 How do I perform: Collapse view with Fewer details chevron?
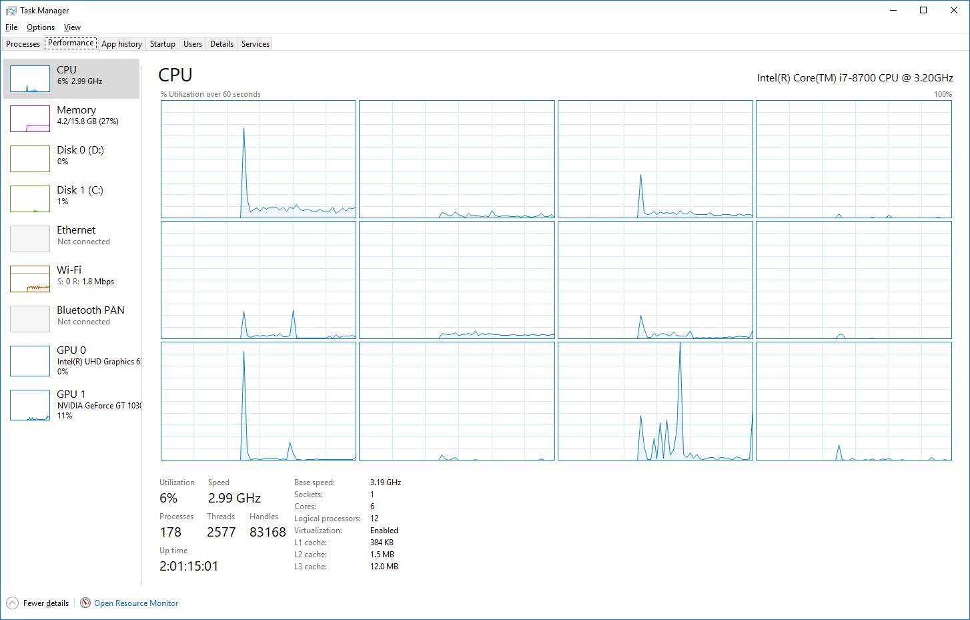point(12,603)
